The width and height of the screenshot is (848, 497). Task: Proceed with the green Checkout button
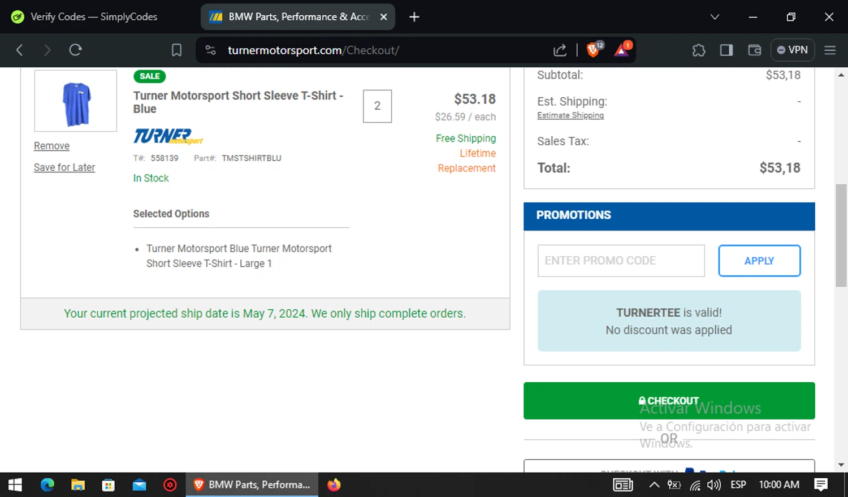coord(669,401)
